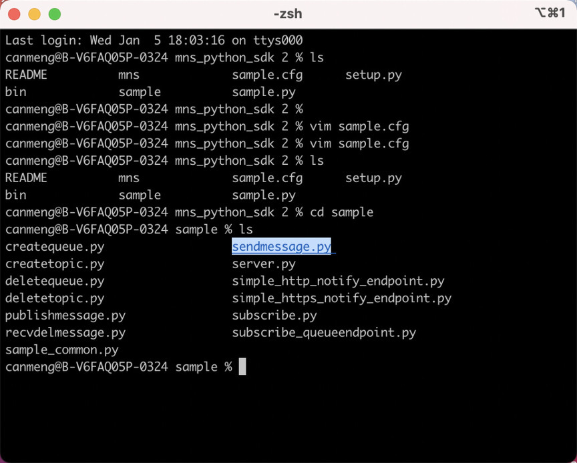This screenshot has height=463, width=577.
Task: Minimize the window with the yellow button
Action: [35, 14]
